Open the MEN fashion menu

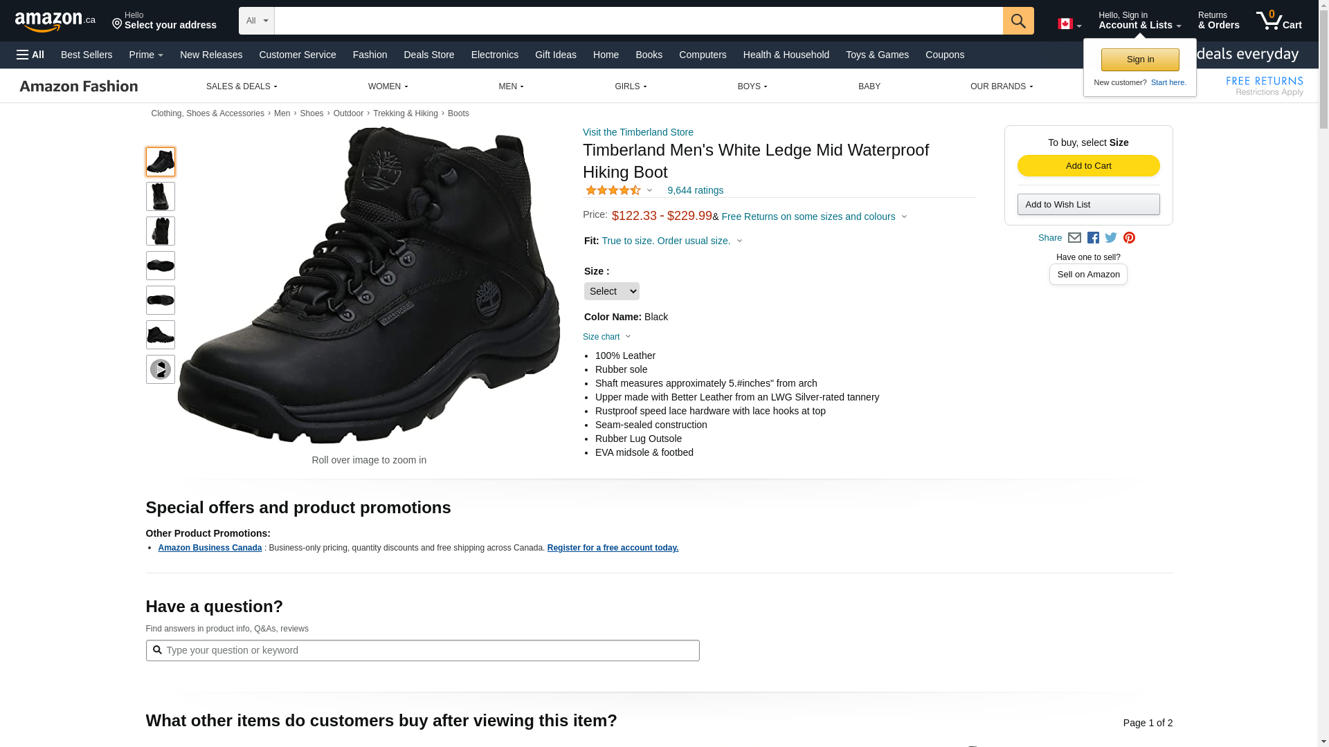511,86
